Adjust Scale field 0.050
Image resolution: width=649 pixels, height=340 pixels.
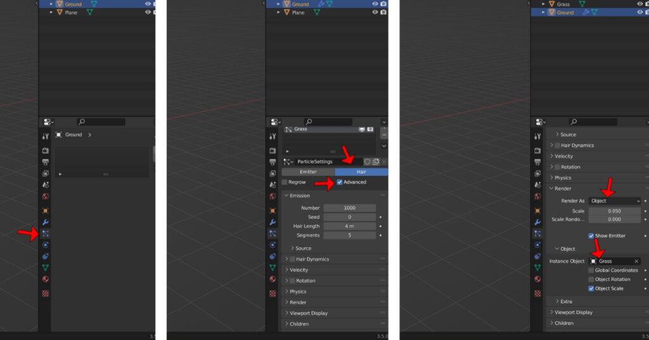coord(615,211)
